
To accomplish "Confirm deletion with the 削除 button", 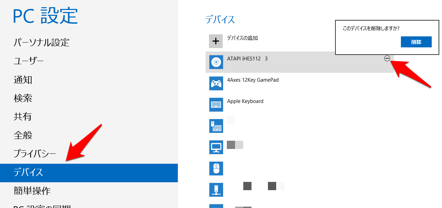I will click(x=416, y=42).
